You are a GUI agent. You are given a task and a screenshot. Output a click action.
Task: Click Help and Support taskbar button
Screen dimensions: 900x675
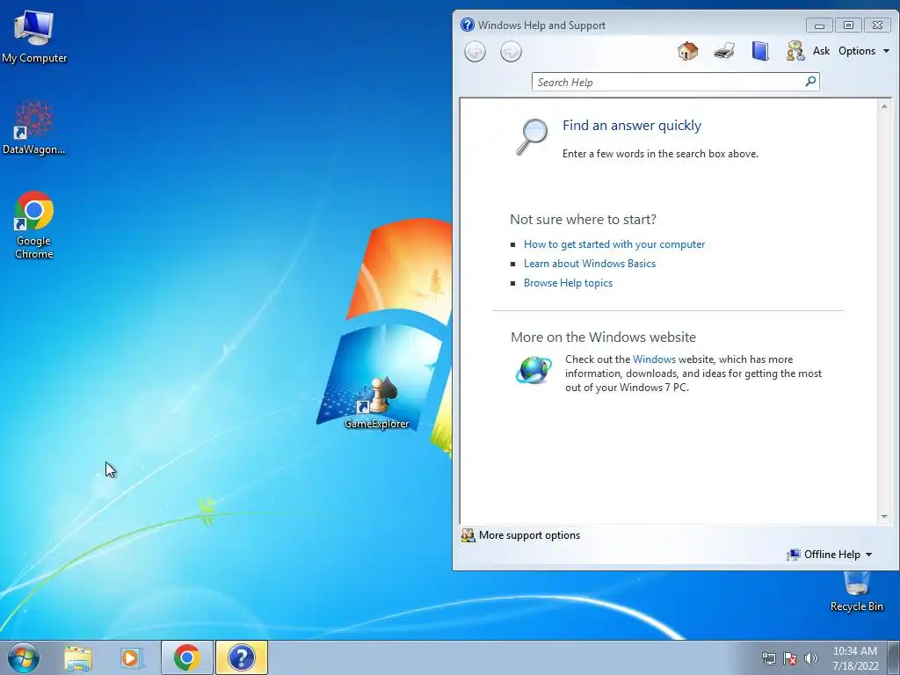242,657
